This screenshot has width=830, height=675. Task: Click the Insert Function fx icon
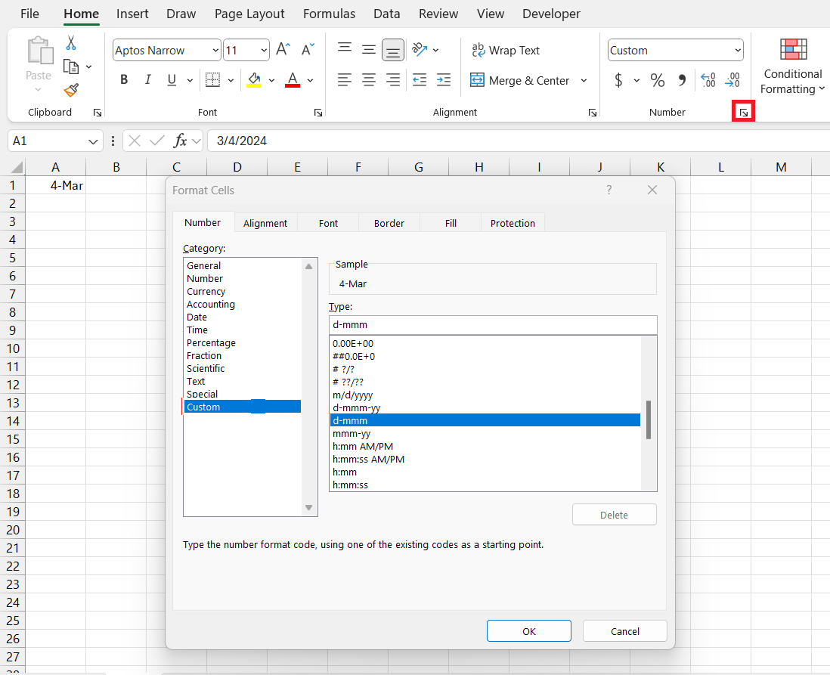tap(180, 141)
